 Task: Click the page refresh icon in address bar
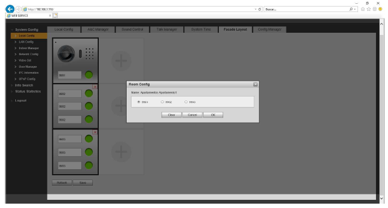[260, 9]
